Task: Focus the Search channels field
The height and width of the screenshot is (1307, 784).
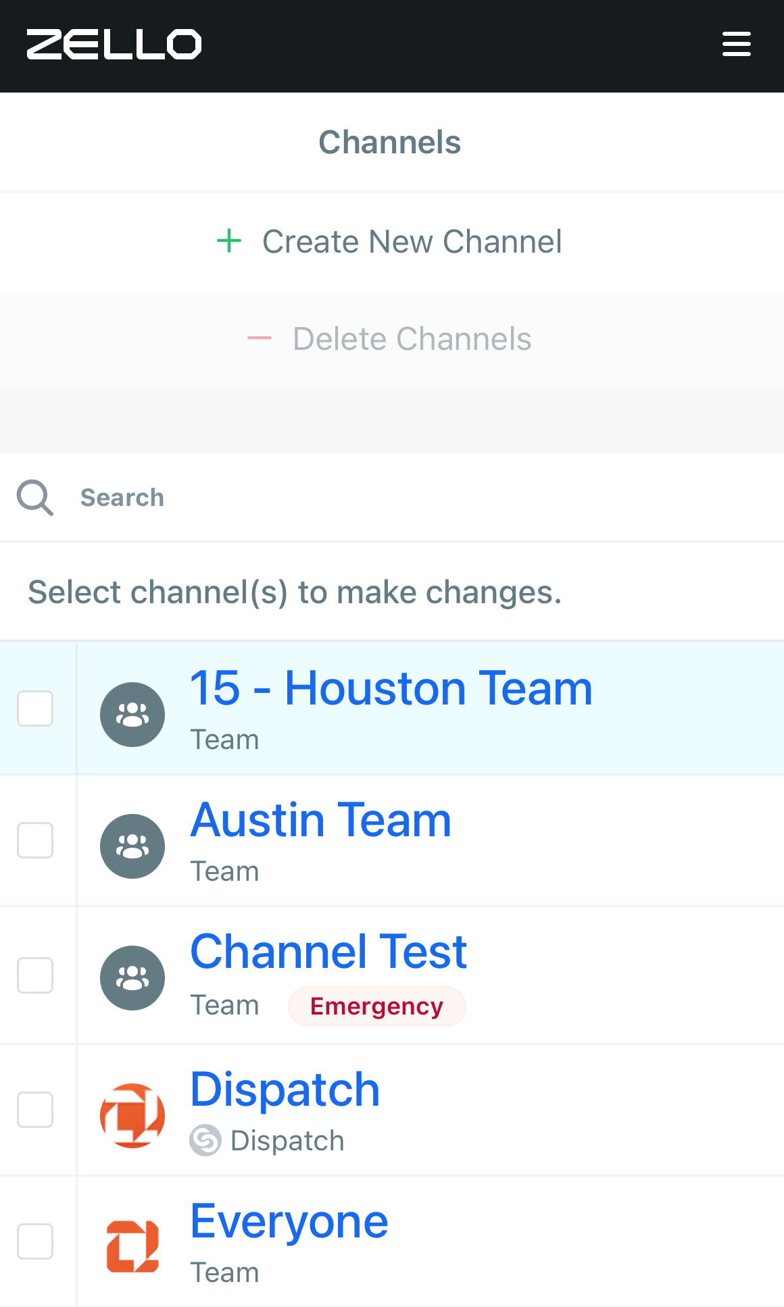Action: [x=392, y=498]
